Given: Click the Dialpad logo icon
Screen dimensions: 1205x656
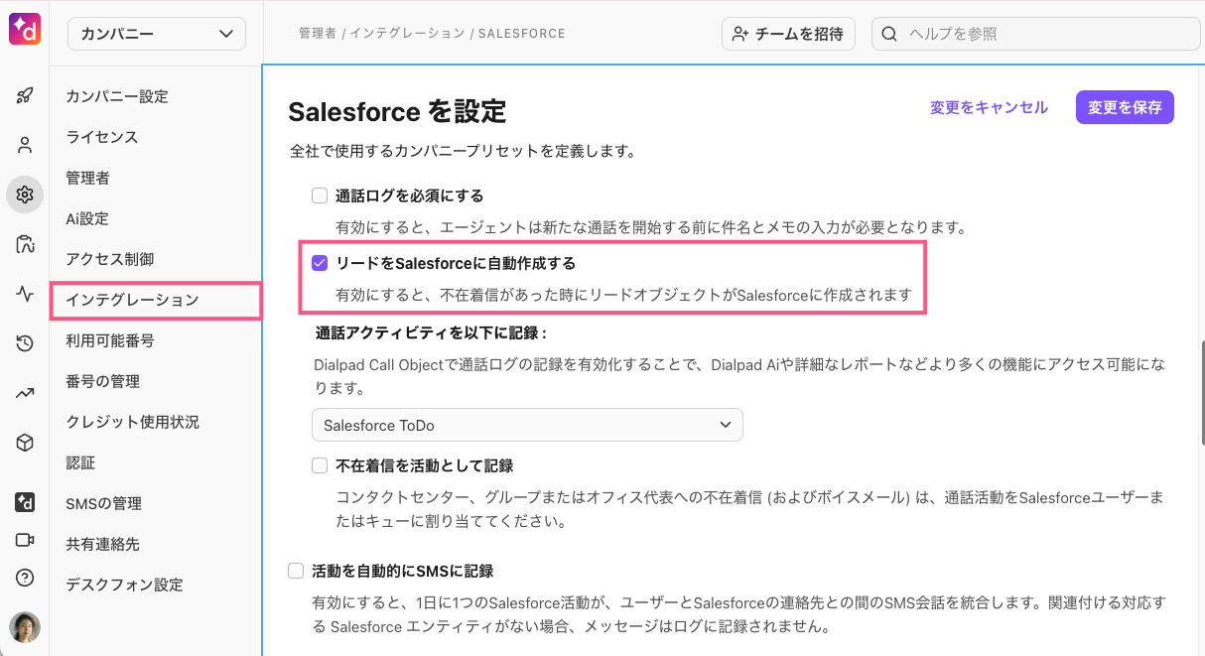Looking at the screenshot, I should (25, 30).
